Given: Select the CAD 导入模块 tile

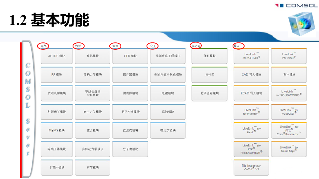Looking at the screenshot, I should (x=251, y=75).
